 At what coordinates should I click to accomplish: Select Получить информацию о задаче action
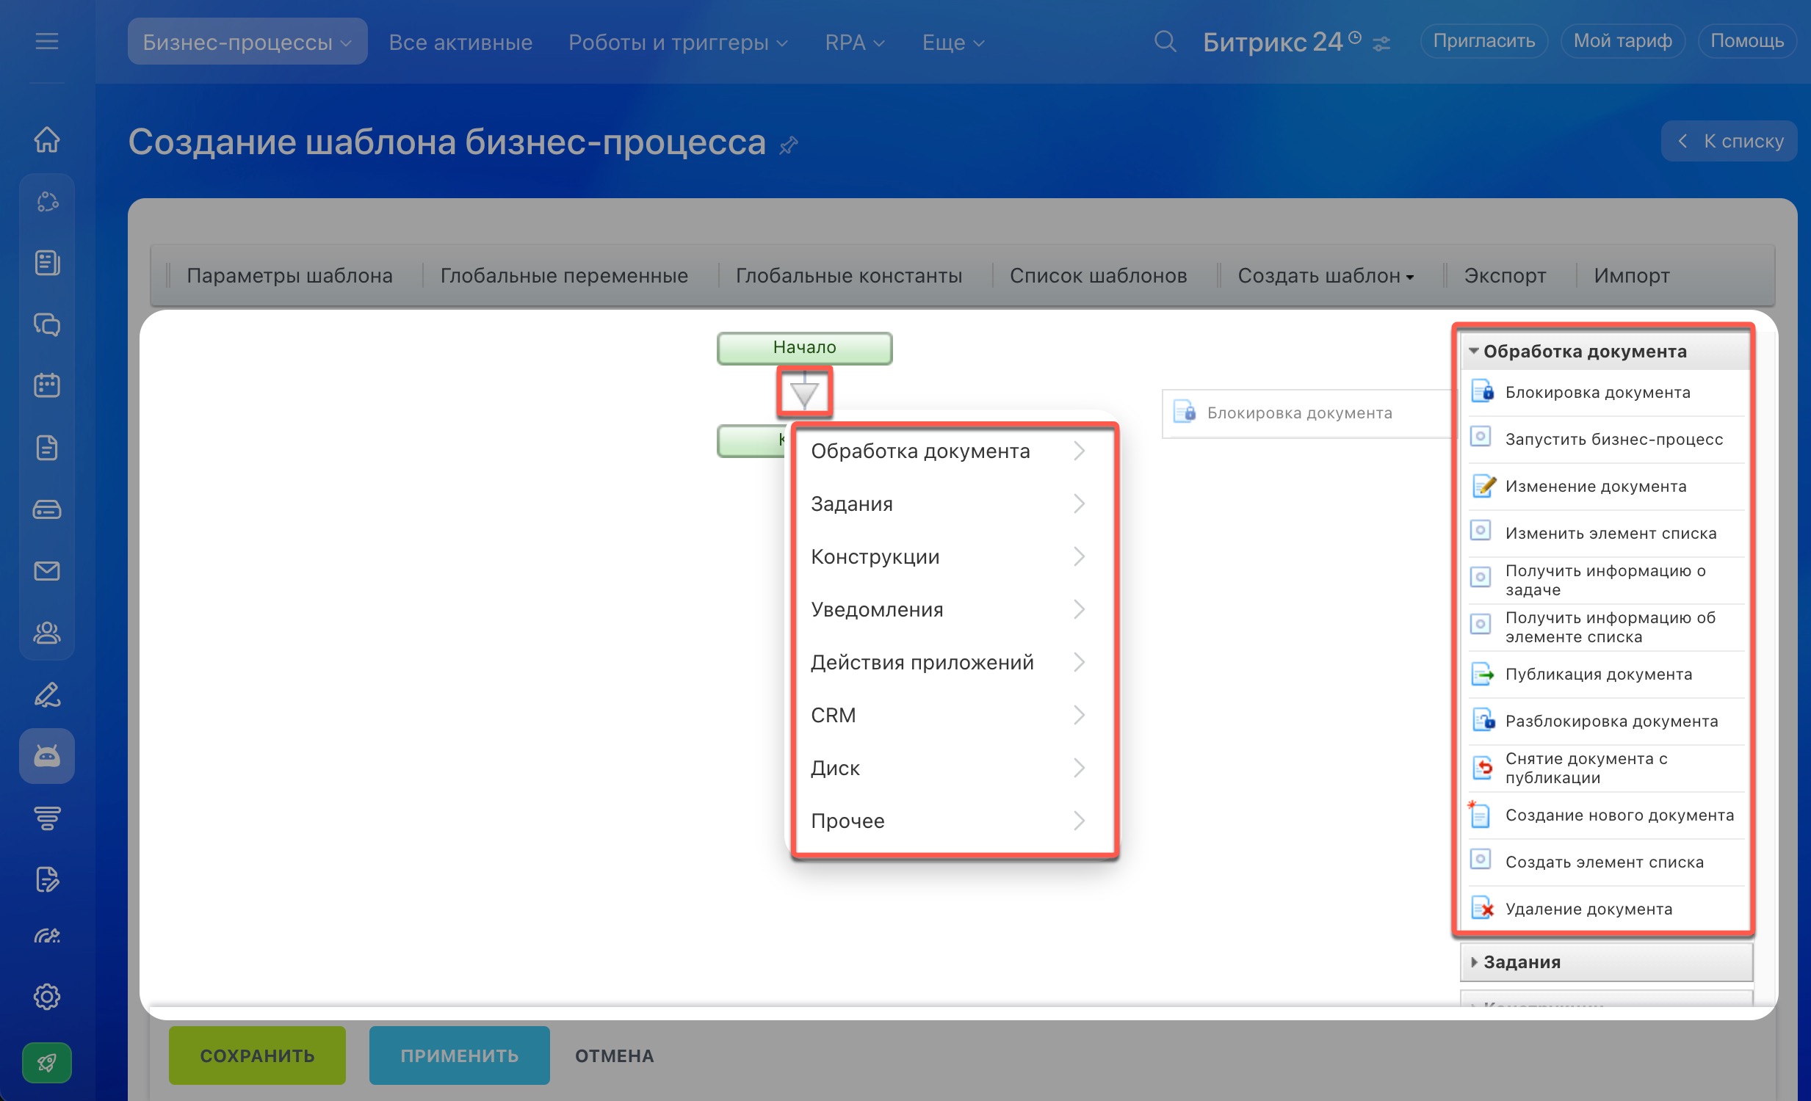(x=1606, y=581)
